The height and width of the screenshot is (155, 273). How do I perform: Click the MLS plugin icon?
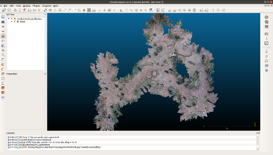tap(206, 10)
